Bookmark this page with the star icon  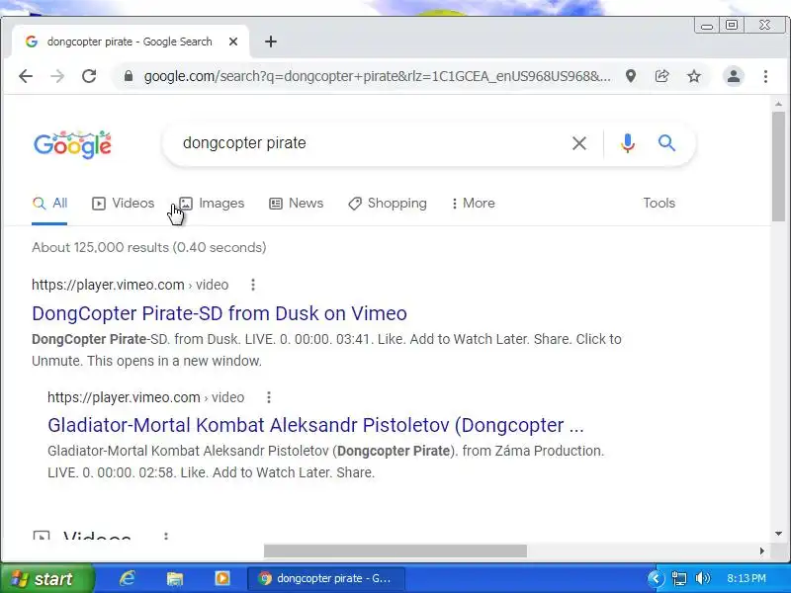click(694, 76)
